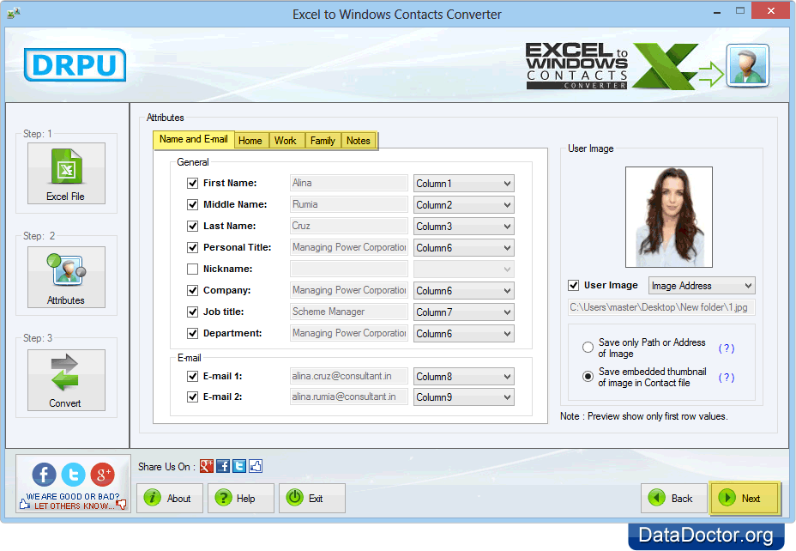Click the large Google Plus circle icon
The width and height of the screenshot is (796, 551).
[103, 475]
